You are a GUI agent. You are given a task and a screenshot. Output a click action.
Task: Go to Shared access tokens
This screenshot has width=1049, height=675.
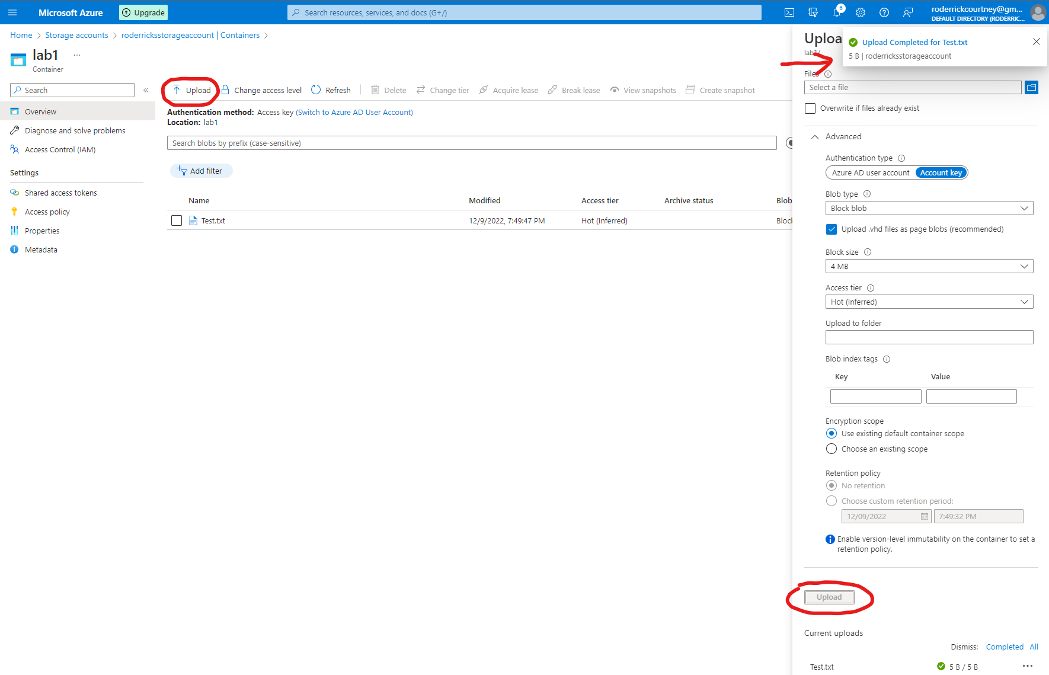[x=60, y=192]
